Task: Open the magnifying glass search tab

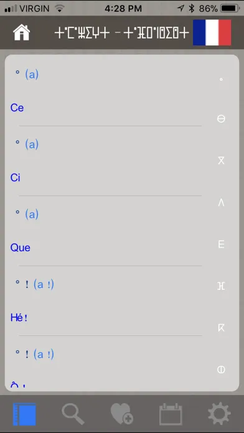Action: tap(73, 414)
